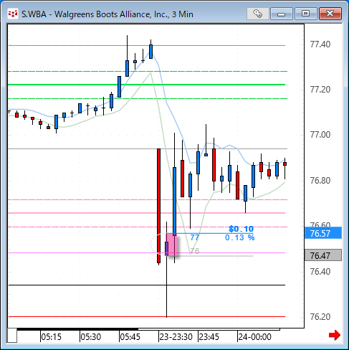
Task: Click the tall red candle at 23-23:30
Action: (158, 206)
